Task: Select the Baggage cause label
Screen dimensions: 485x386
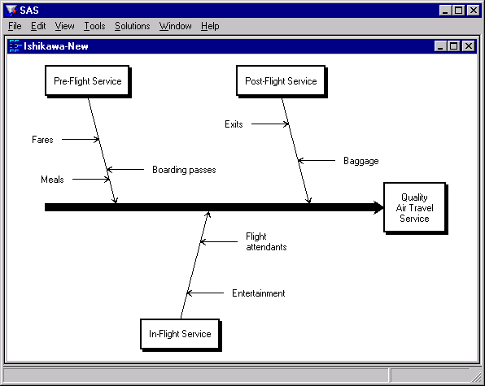Action: click(361, 161)
